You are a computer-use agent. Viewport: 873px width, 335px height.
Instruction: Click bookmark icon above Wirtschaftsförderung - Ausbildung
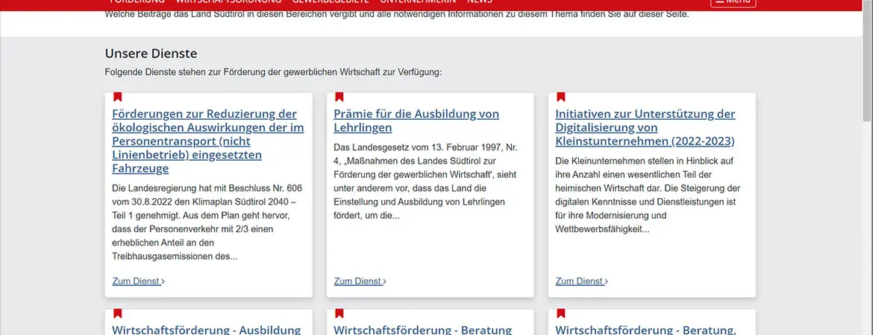tap(117, 313)
